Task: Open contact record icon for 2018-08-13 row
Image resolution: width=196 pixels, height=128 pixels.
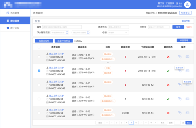Action: [180, 99]
